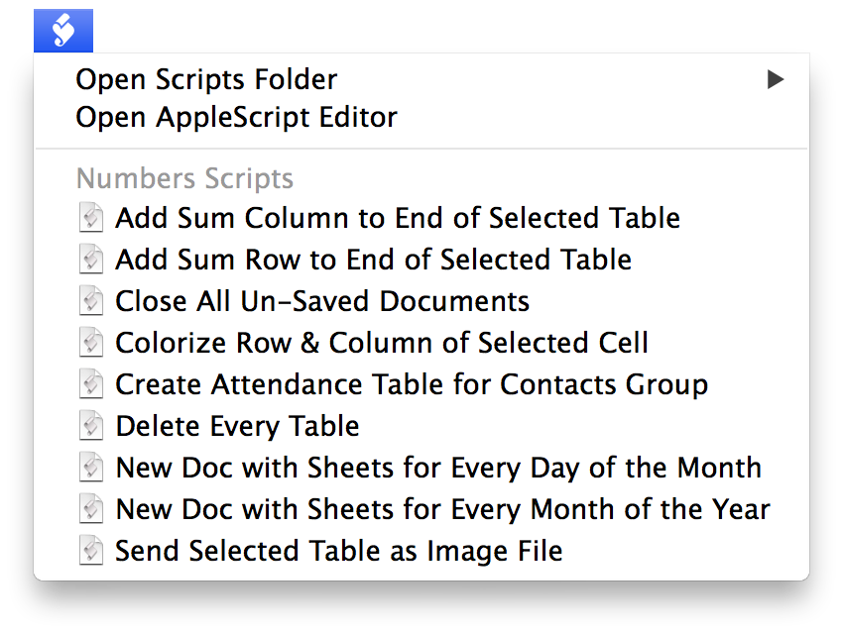The image size is (843, 634).
Task: Click the Script menu icon in the menu bar
Action: pyautogui.click(x=62, y=30)
